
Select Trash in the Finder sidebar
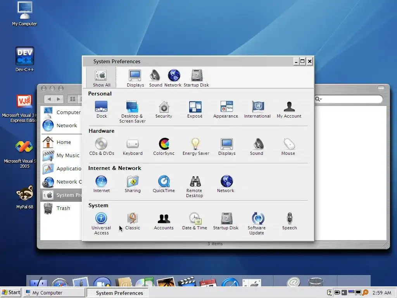click(x=61, y=208)
